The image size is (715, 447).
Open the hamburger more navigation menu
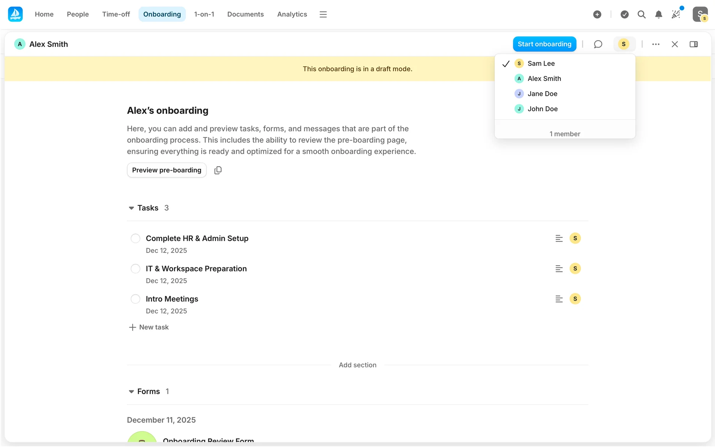coord(323,15)
